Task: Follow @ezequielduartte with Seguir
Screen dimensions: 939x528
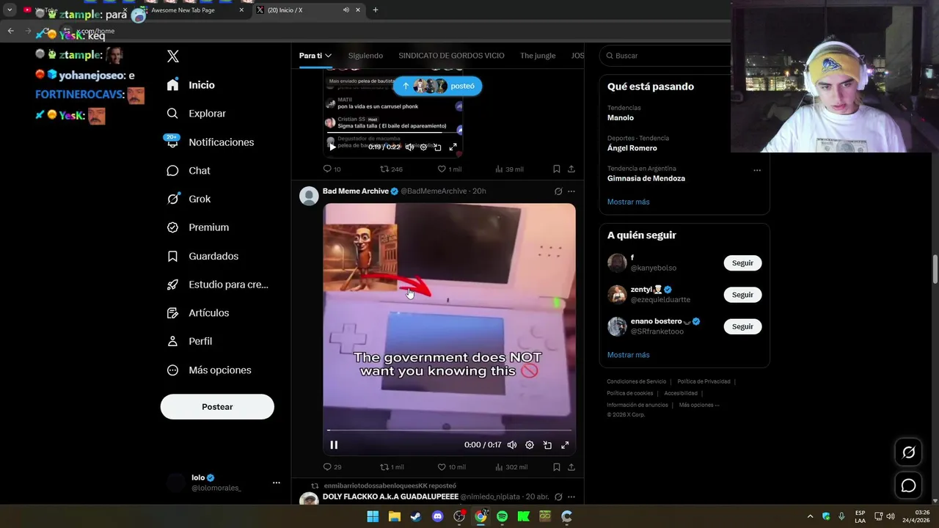Action: tap(742, 295)
